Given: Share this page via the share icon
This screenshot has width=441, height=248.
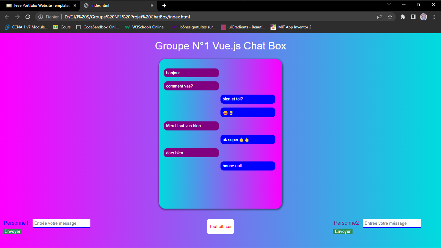Looking at the screenshot, I should tap(380, 17).
